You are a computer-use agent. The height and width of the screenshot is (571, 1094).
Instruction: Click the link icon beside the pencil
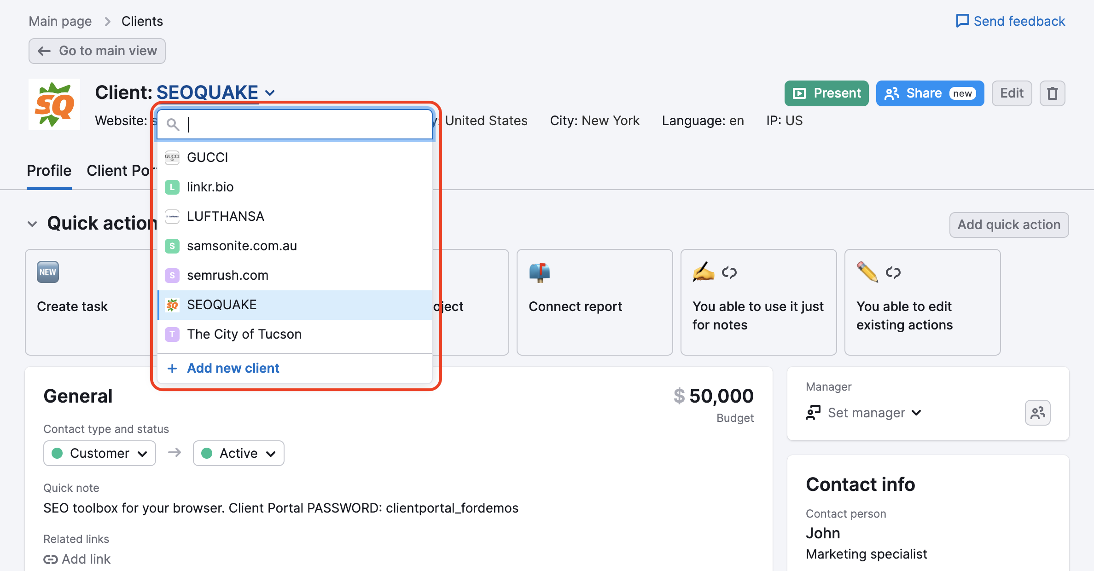point(893,272)
